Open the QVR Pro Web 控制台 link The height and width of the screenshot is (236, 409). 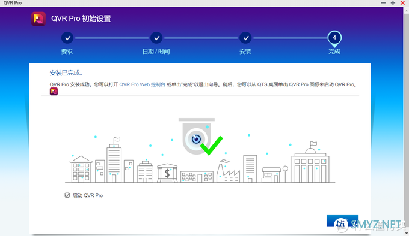point(142,84)
